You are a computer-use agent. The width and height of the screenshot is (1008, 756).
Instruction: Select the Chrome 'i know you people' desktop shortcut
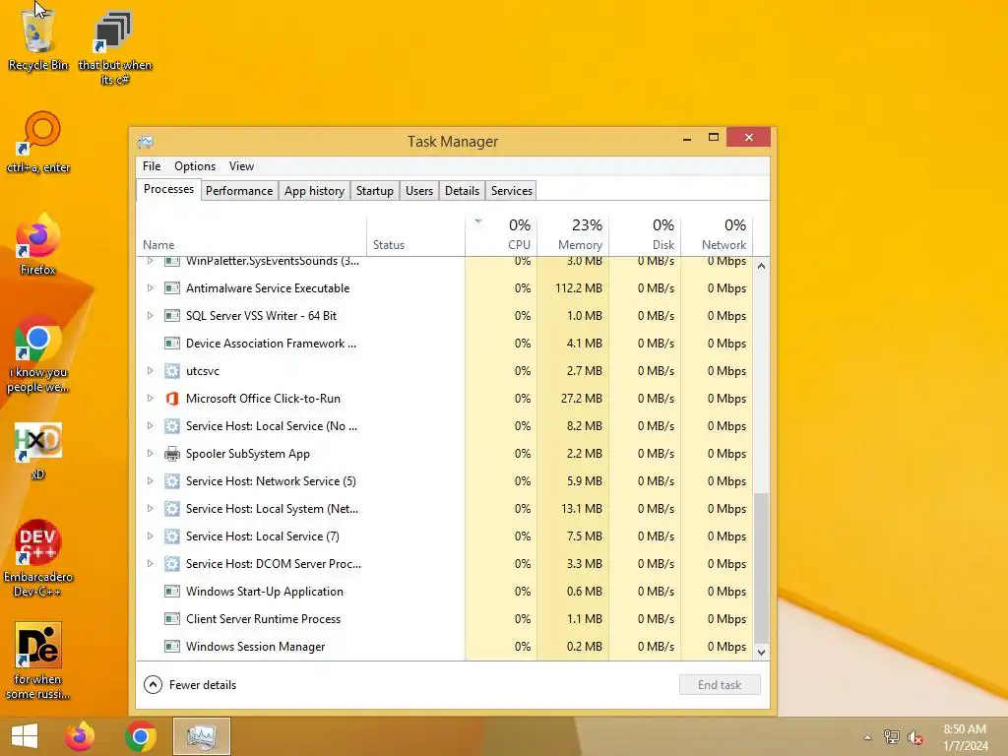[38, 353]
